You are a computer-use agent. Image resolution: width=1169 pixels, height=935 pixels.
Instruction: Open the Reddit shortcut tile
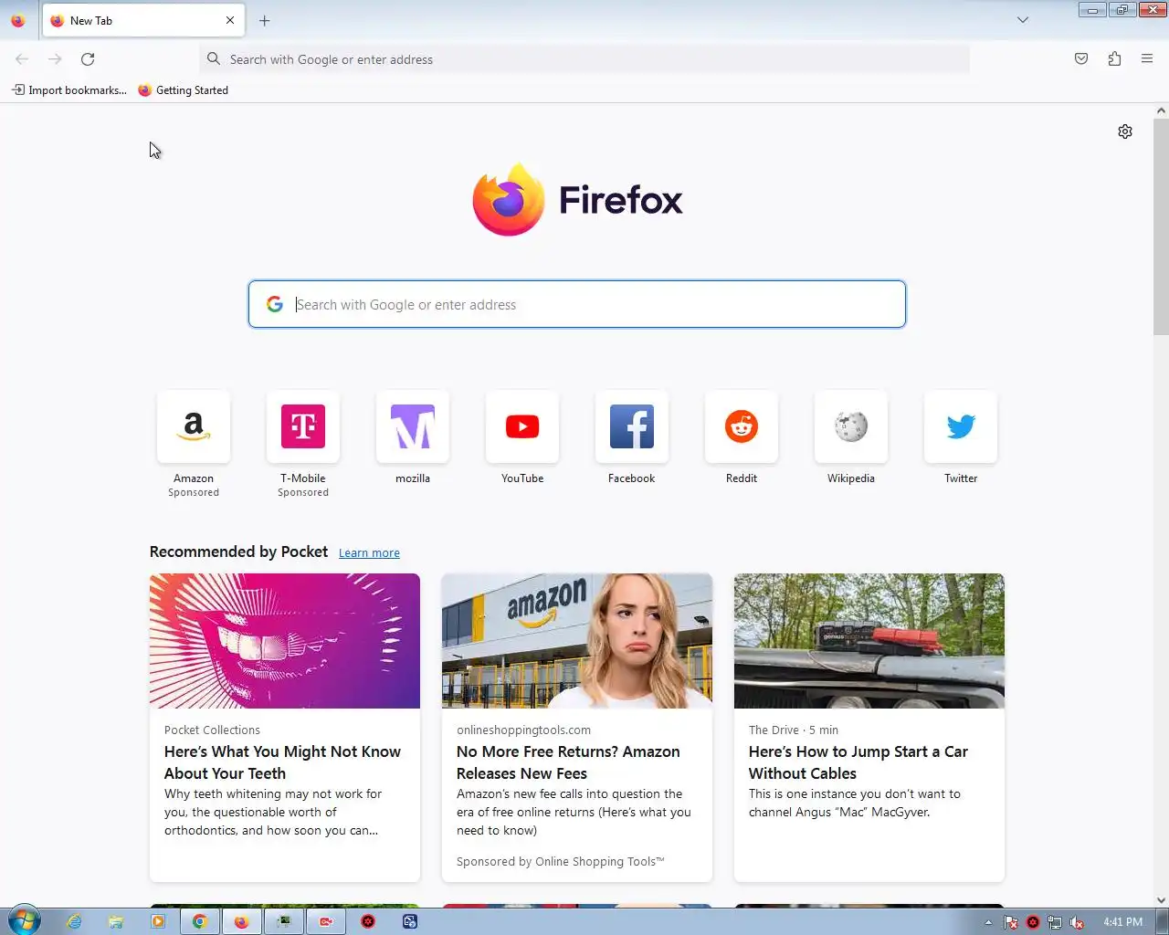point(742,426)
